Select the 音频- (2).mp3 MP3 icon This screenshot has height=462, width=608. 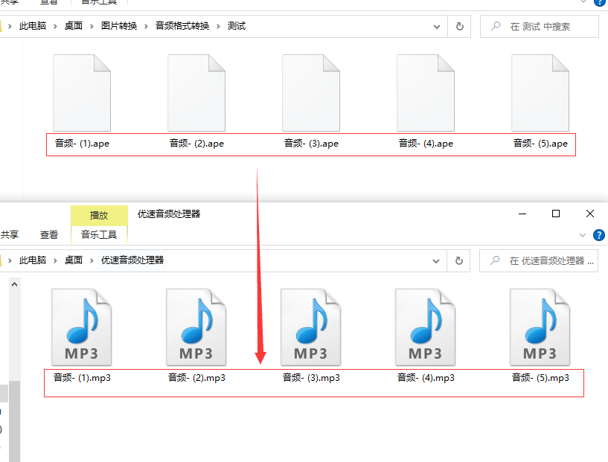[x=196, y=326]
